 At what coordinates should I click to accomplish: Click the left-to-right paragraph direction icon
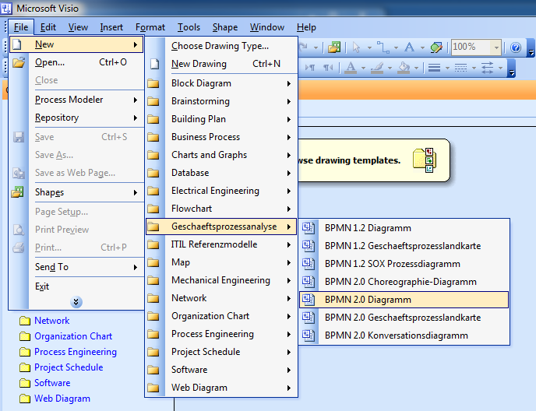point(310,68)
